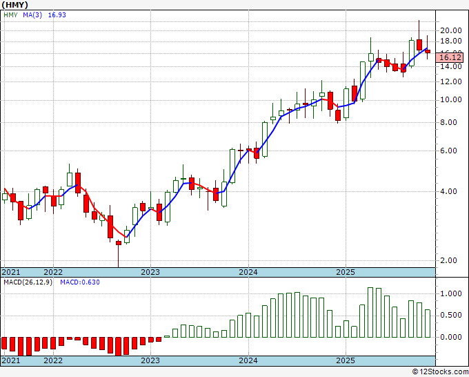Click the 4.00 price axis label

449,192
